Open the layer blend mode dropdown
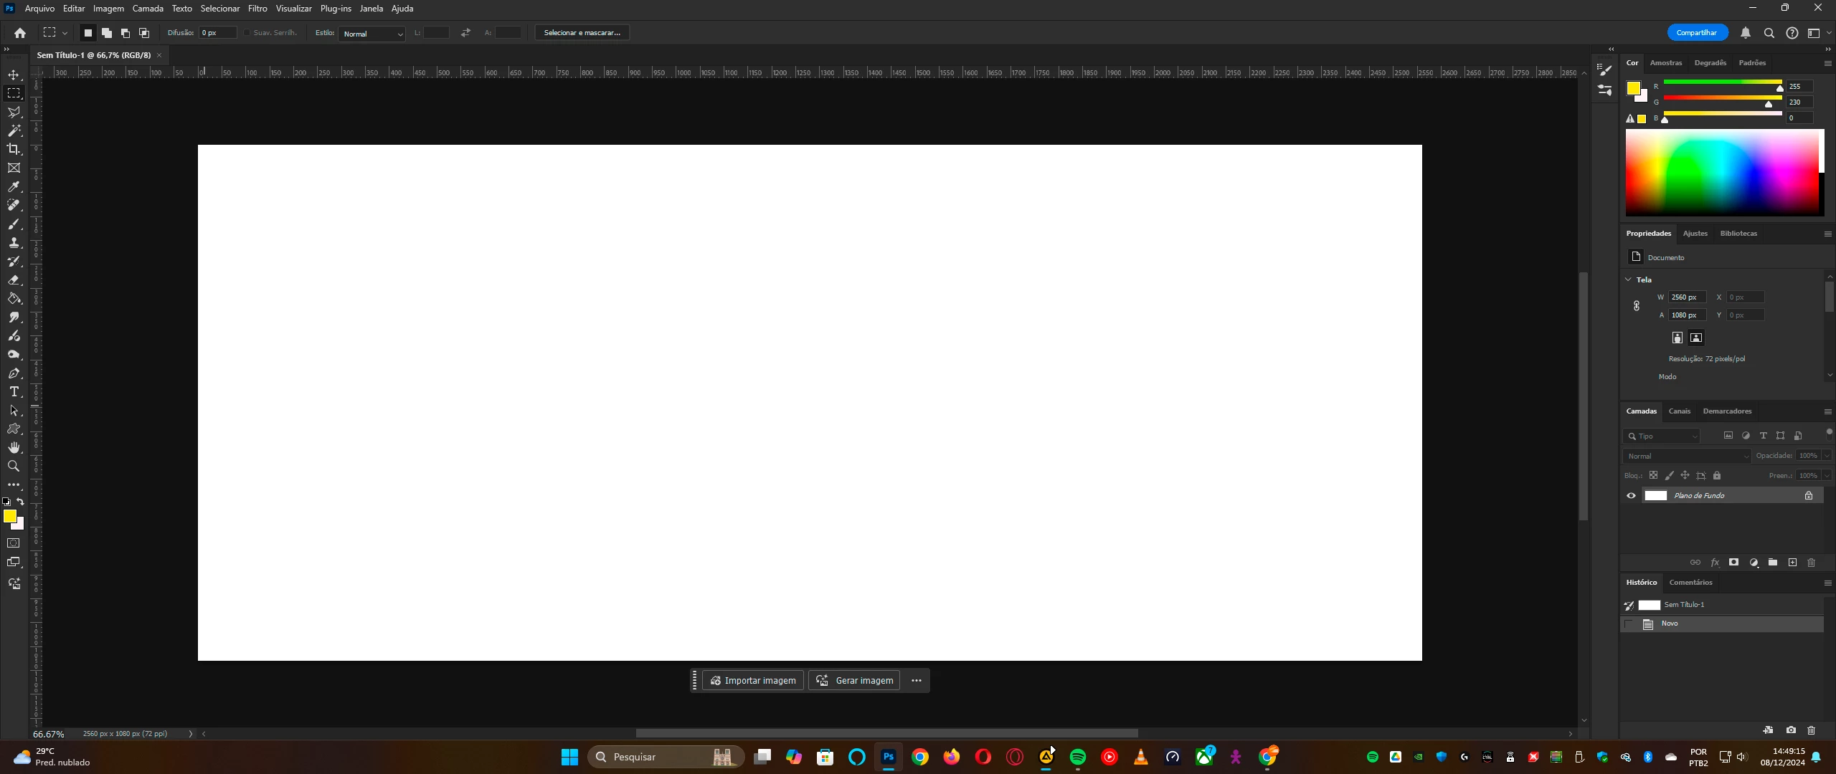This screenshot has width=1836, height=774. (1686, 456)
